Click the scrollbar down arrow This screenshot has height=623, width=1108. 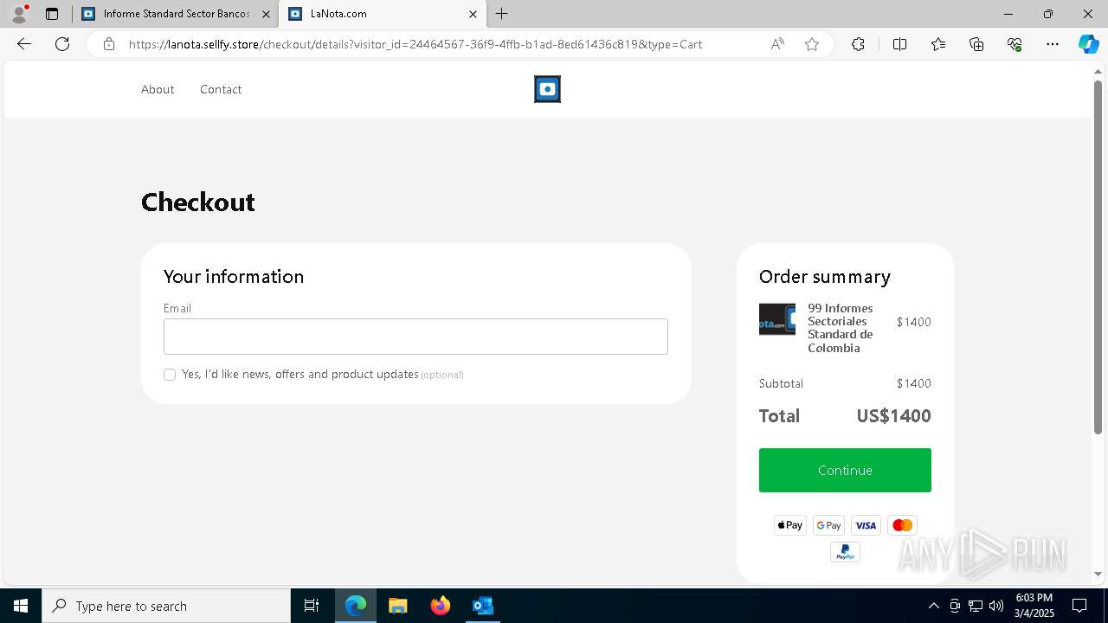(1098, 574)
